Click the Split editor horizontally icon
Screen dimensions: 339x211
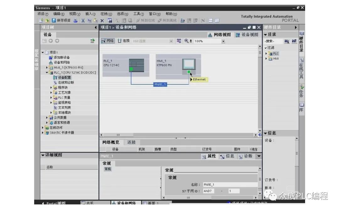pos(211,20)
